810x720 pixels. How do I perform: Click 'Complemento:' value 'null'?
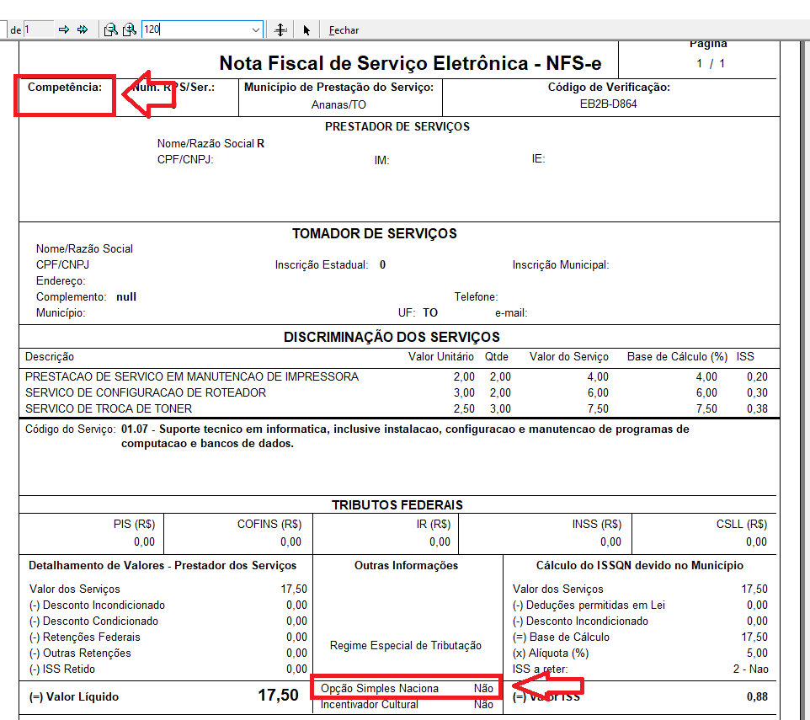point(126,297)
